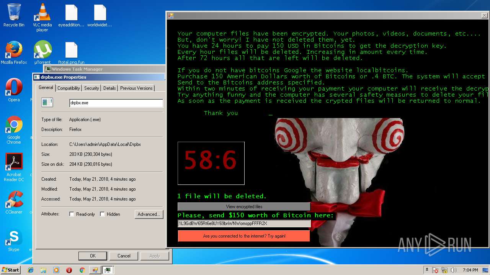The width and height of the screenshot is (490, 275).
Task: Launch CCleaner from desktop
Action: (14, 202)
